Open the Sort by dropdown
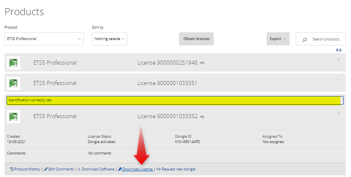 pos(109,39)
